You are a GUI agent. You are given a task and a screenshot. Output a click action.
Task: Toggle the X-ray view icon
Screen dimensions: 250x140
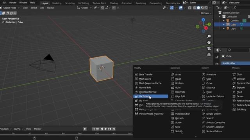[x=189, y=8]
